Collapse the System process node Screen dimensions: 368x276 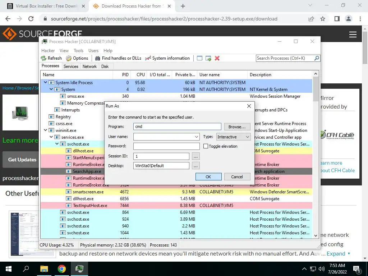click(51, 89)
